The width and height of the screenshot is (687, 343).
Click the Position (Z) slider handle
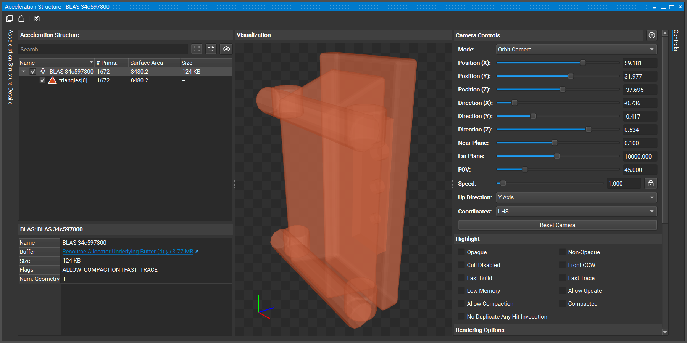[x=563, y=89]
